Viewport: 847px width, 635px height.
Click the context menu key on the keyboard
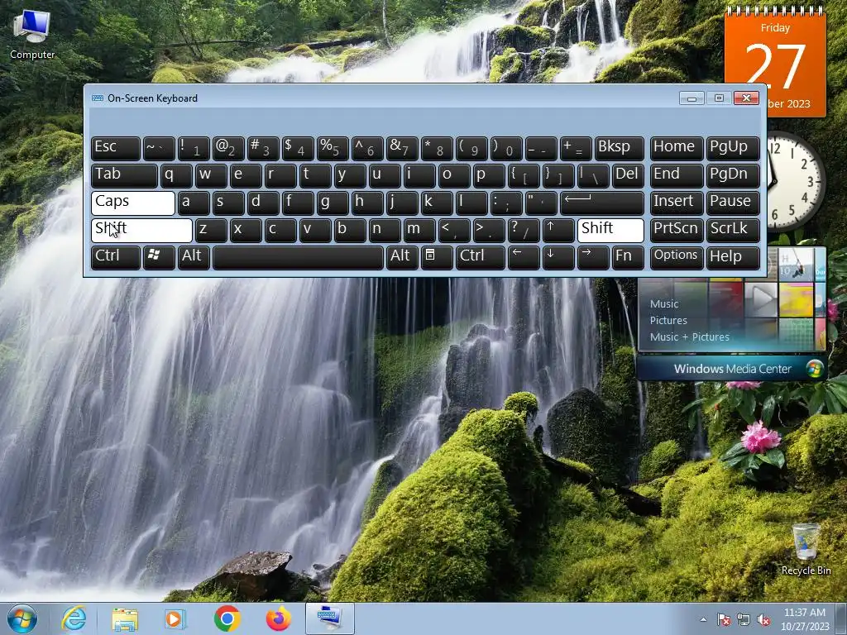(x=437, y=257)
